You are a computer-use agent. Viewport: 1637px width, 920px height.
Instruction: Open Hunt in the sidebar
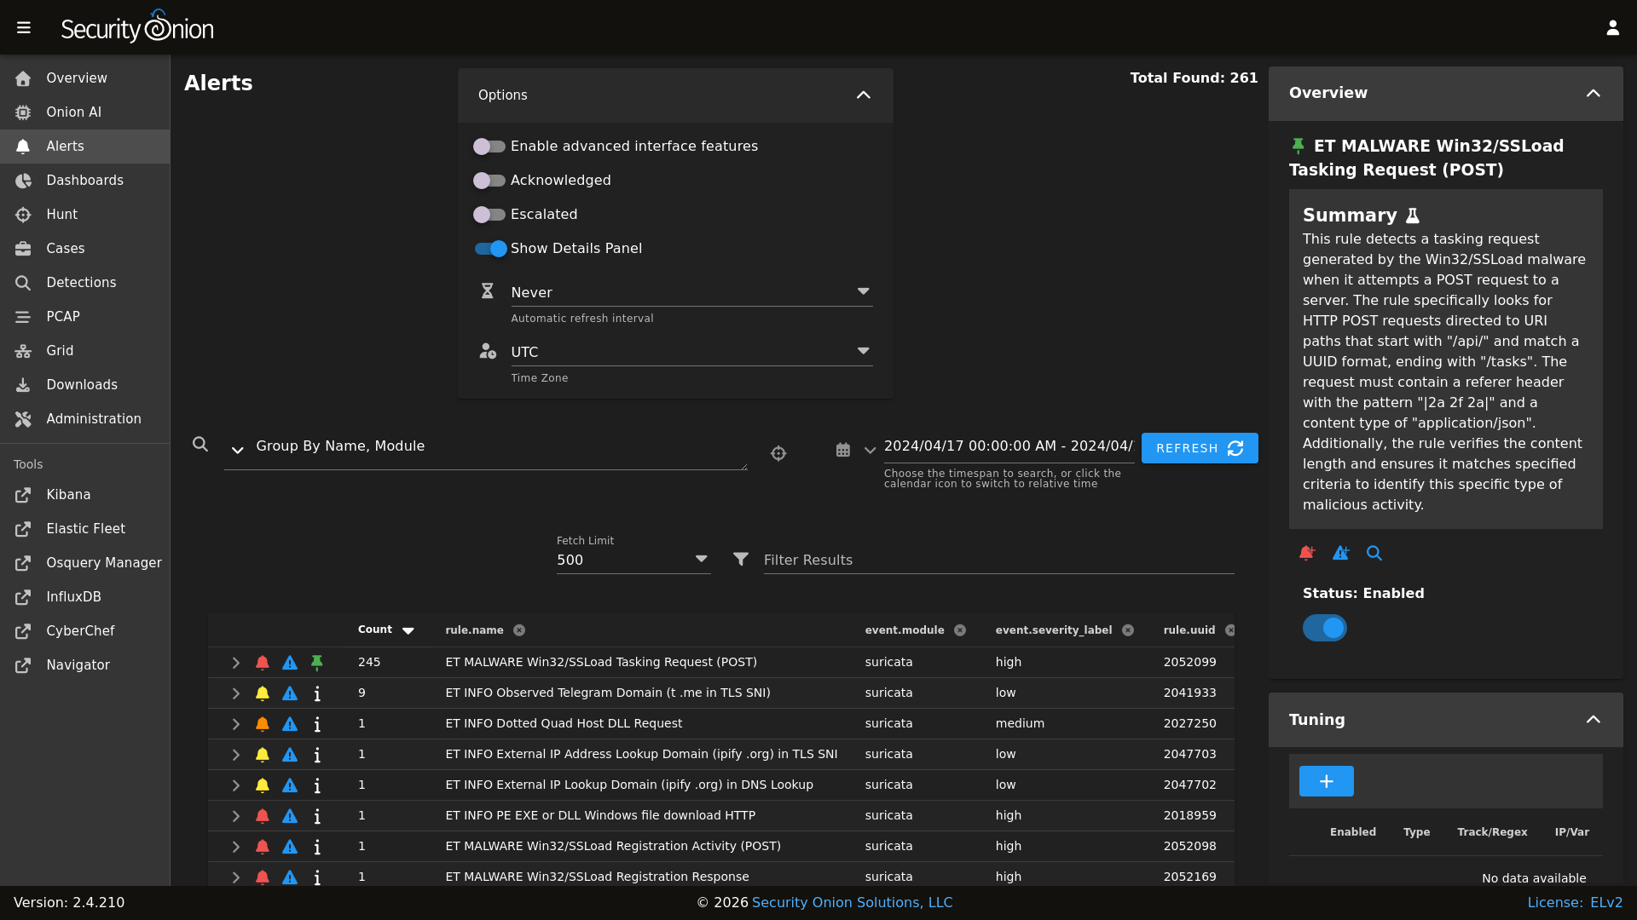61,215
